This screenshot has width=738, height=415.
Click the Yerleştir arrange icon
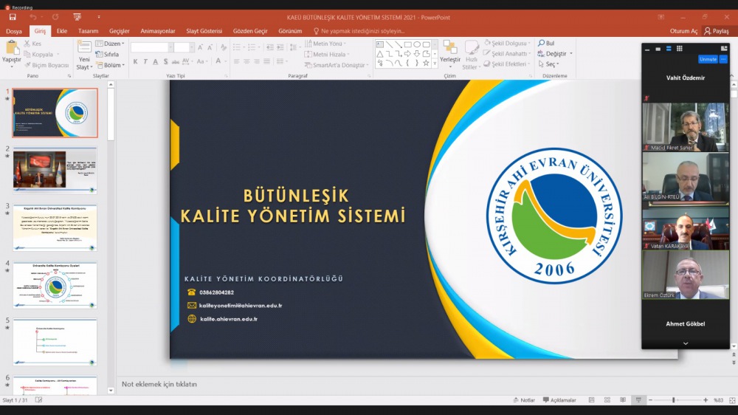point(450,47)
